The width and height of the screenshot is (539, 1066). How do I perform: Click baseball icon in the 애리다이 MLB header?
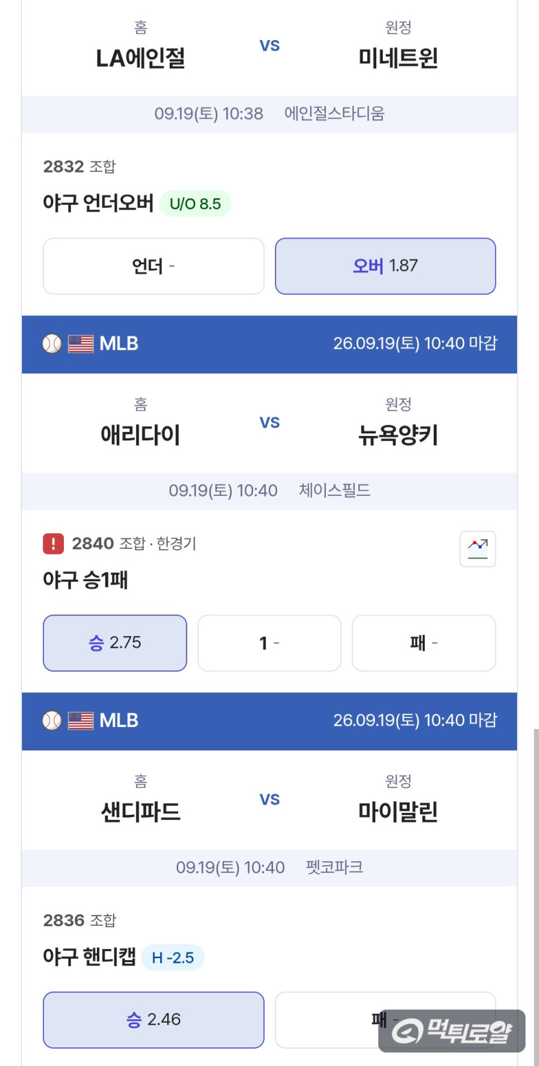[52, 343]
